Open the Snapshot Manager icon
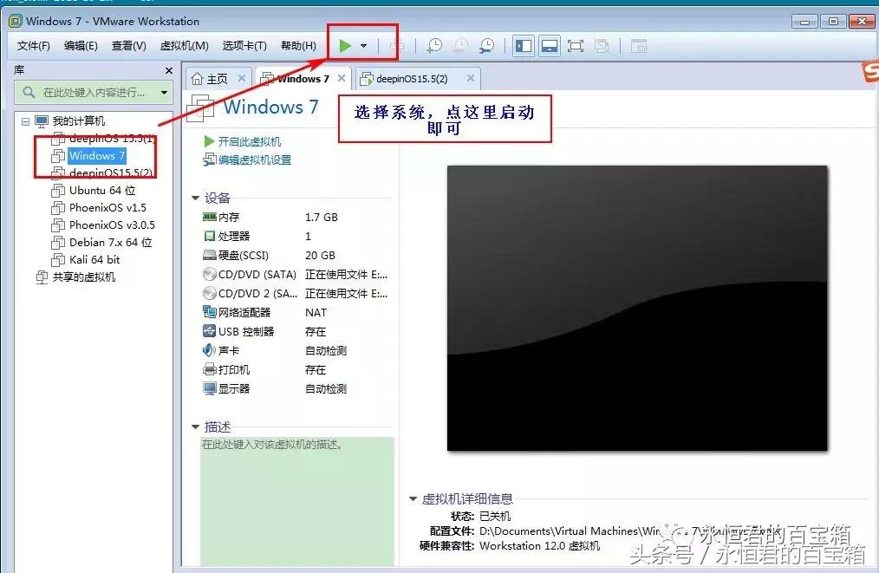Screen dimensions: 879x573 485,46
